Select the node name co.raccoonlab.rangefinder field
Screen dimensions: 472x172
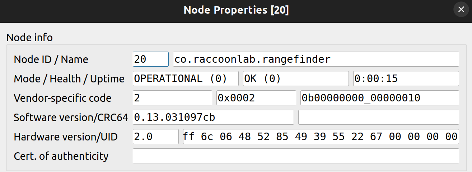click(316, 59)
